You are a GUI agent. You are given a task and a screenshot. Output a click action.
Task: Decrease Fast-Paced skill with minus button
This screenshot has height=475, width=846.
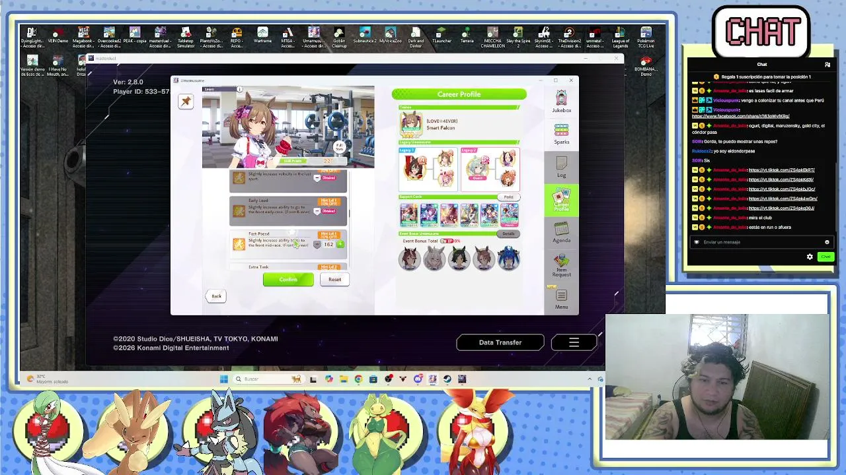pos(317,245)
